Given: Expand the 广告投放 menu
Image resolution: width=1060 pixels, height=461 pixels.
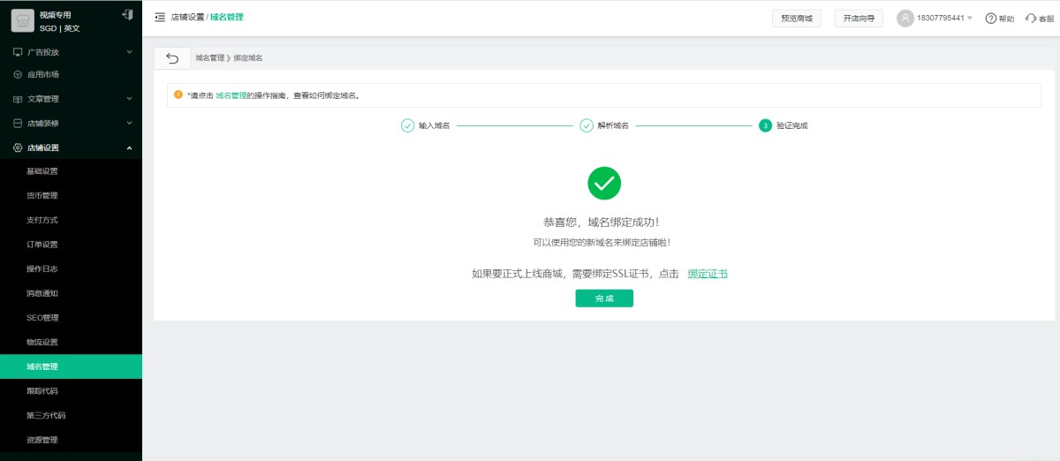Looking at the screenshot, I should point(71,51).
